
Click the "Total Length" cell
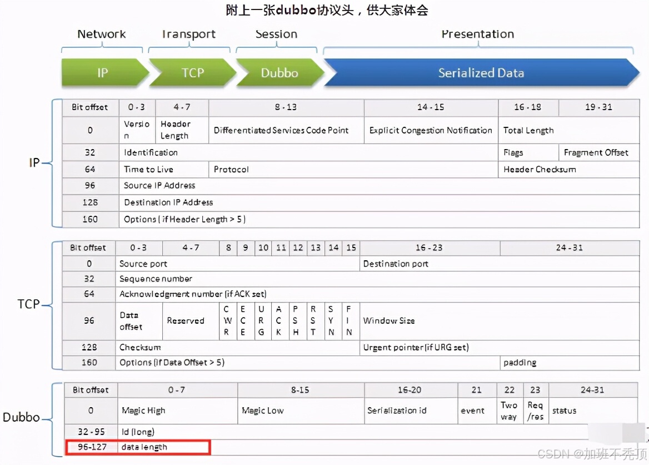pyautogui.click(x=568, y=130)
